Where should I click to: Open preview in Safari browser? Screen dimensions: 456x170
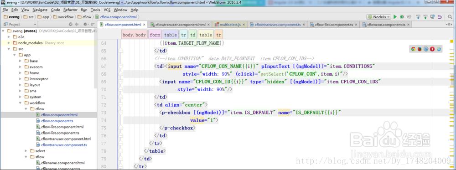coord(426,49)
